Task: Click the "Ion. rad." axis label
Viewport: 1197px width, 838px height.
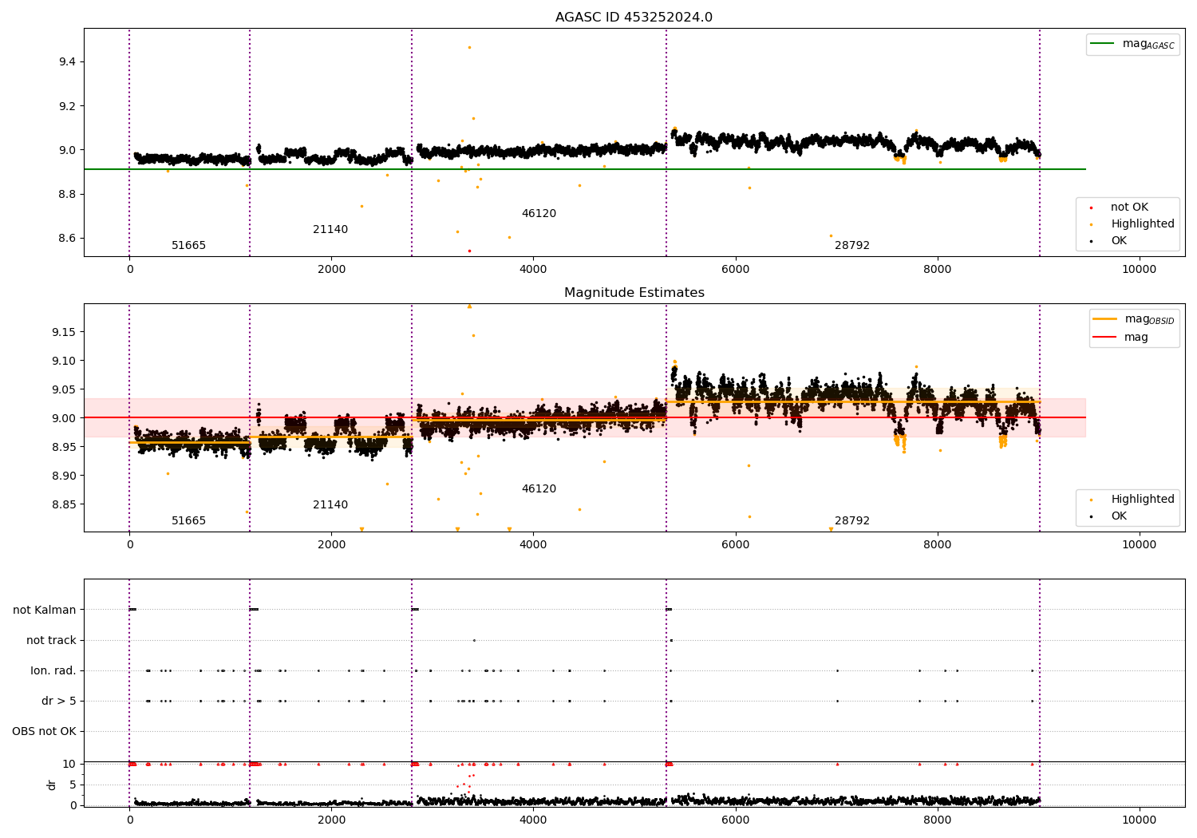Action: click(x=53, y=671)
